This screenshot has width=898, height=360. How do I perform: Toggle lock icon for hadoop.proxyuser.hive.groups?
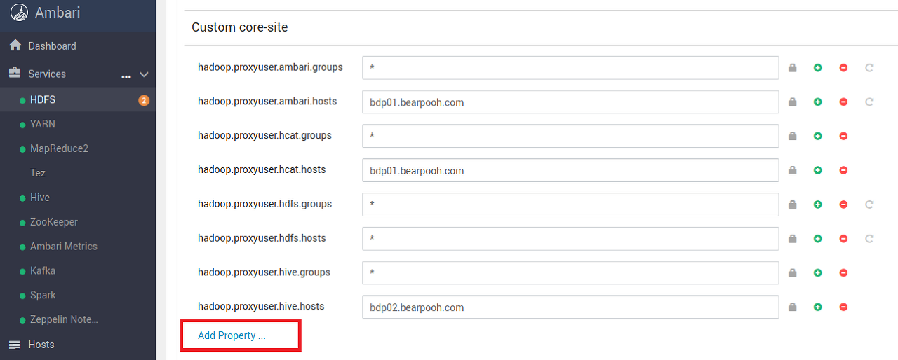pyautogui.click(x=792, y=272)
